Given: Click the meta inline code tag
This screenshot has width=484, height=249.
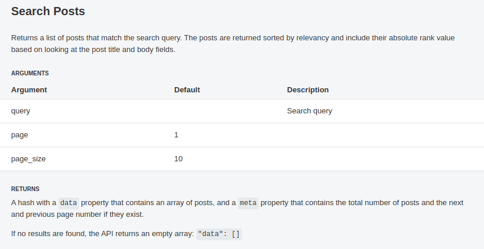Looking at the screenshot, I should click(248, 203).
